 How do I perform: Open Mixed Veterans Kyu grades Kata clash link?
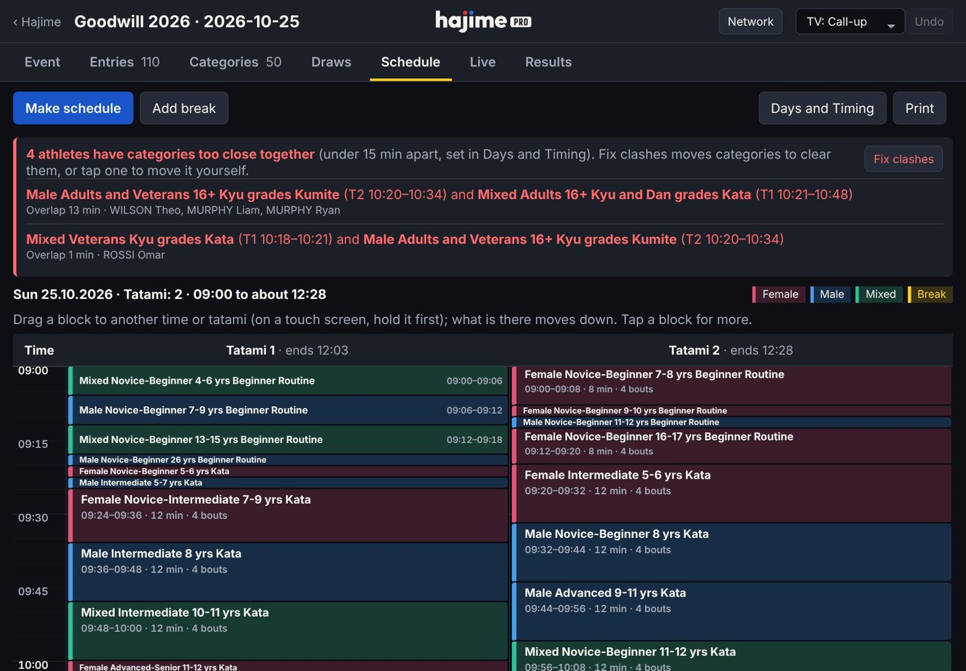(130, 239)
